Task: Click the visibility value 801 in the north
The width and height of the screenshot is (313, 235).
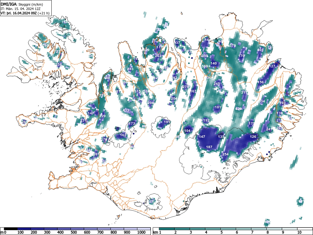Action: coord(165,25)
